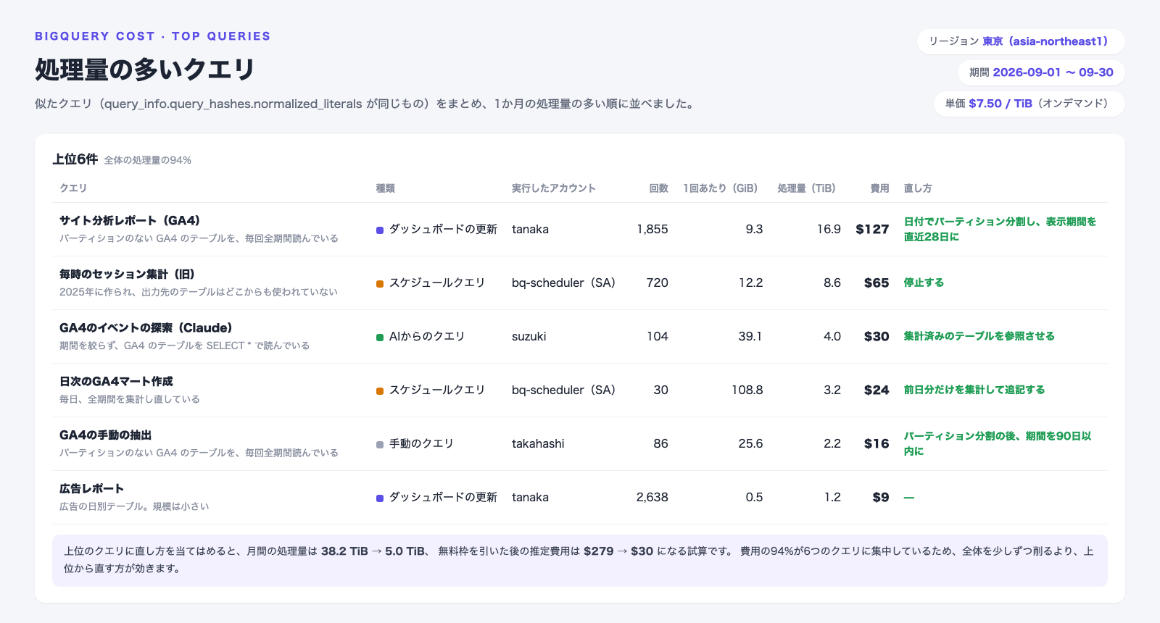Click the orange dot in 毎時のセッション集計 row
The height and width of the screenshot is (623, 1160).
[380, 284]
